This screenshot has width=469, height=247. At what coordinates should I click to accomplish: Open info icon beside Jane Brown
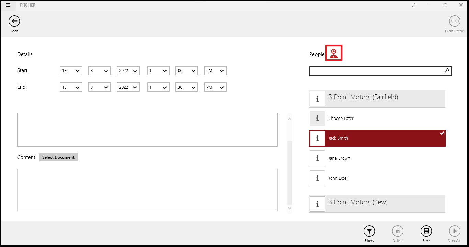[x=317, y=158]
